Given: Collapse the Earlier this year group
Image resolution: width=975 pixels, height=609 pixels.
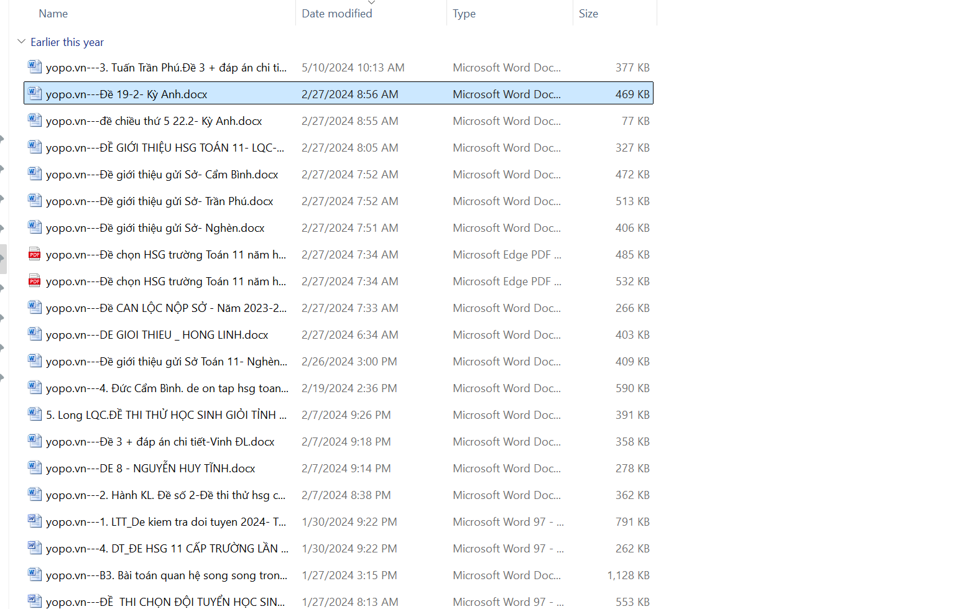Looking at the screenshot, I should coord(21,42).
